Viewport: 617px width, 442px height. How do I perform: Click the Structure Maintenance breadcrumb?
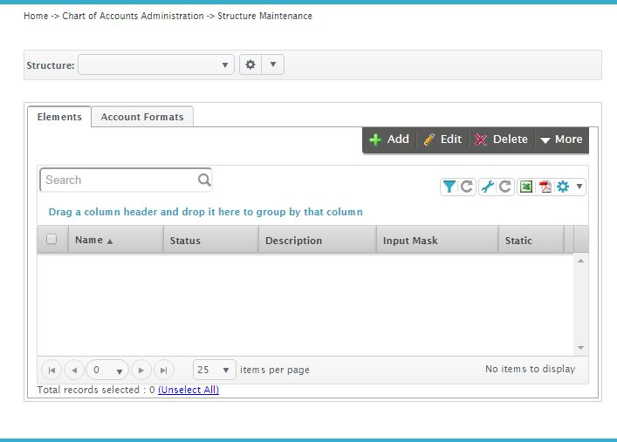(x=264, y=16)
